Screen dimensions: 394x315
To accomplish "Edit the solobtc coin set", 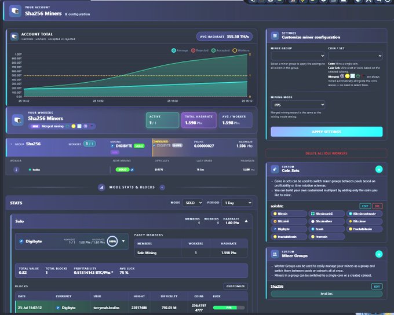I will [365, 206].
